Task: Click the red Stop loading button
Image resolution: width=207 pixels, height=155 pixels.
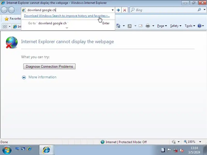Action: pyautogui.click(x=125, y=10)
